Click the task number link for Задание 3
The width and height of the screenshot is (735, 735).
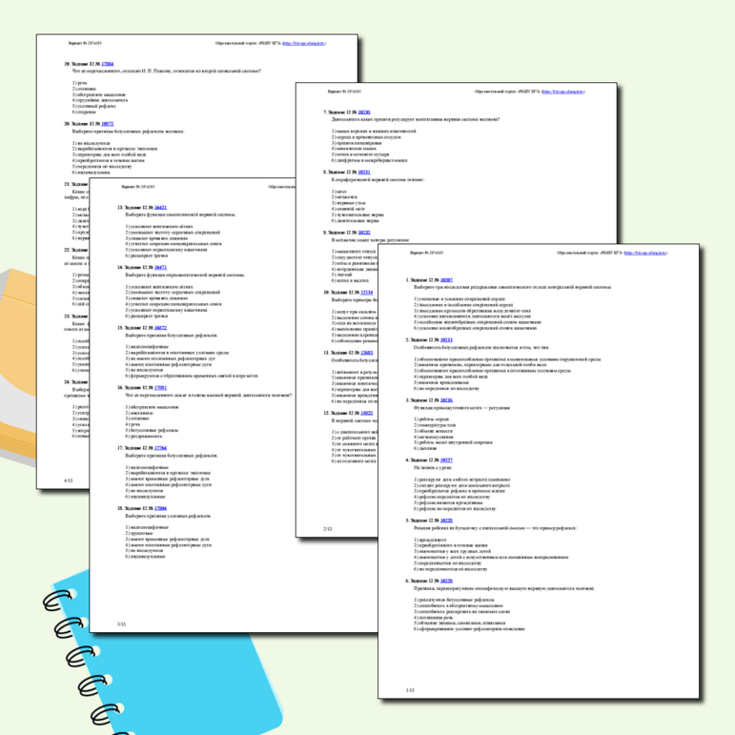tap(447, 400)
